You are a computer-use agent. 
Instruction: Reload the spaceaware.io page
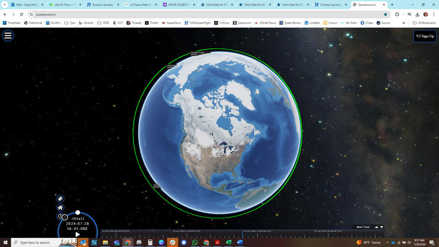point(21,14)
